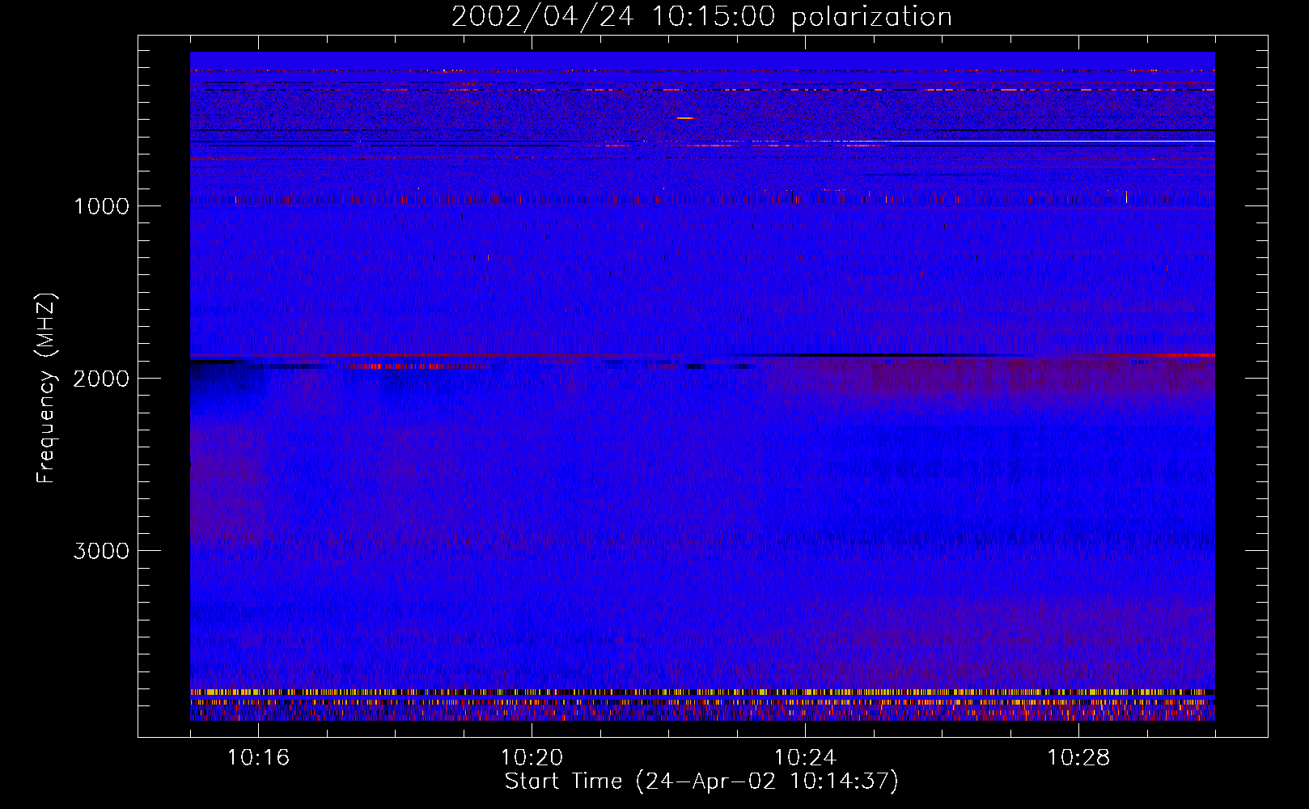
Task: Click the 10:28 time tick label
Action: [x=1078, y=758]
